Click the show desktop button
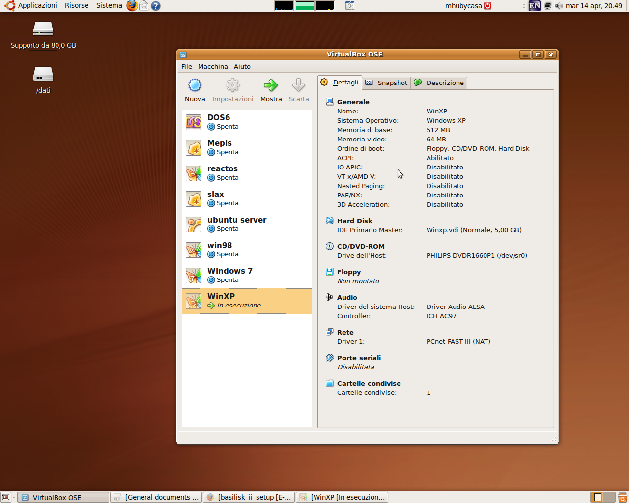Screen dimensions: 629x503 point(5,497)
